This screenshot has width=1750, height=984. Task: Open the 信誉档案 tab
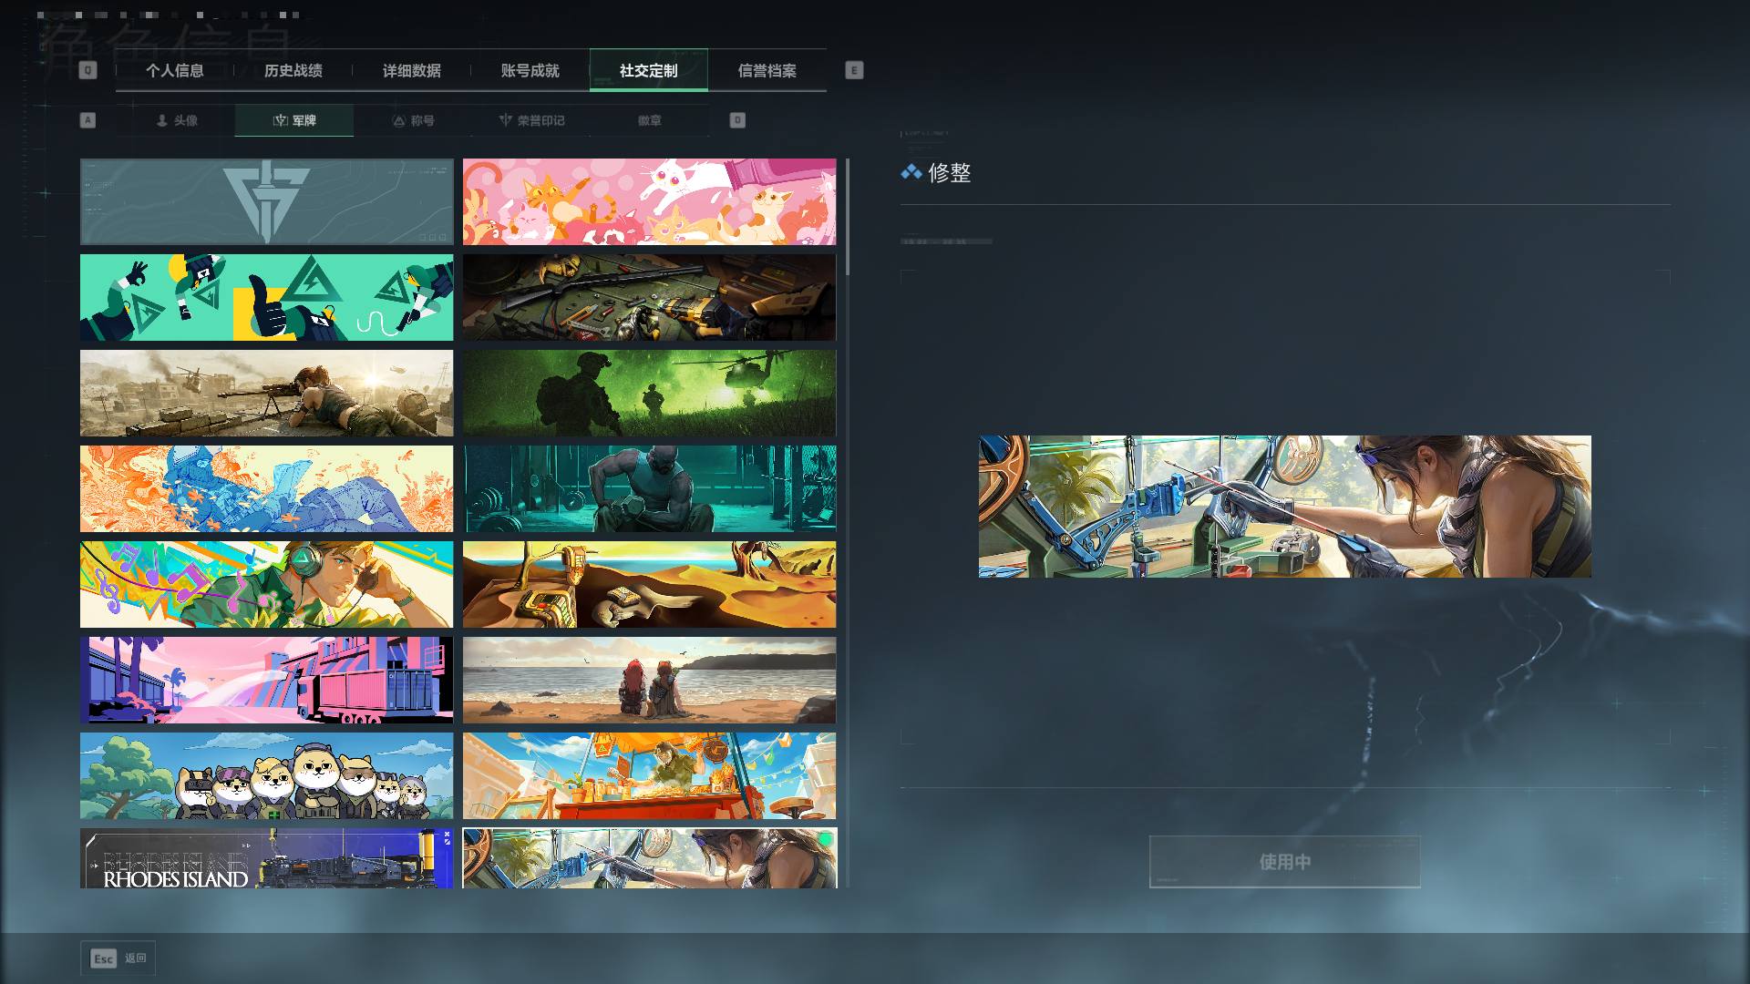click(x=767, y=70)
